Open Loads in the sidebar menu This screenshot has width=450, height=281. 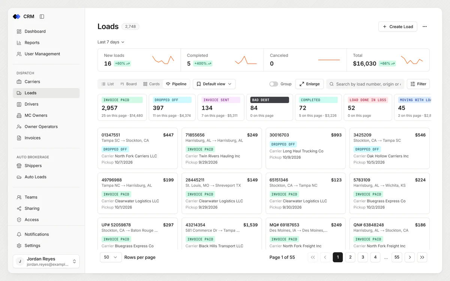46,93
